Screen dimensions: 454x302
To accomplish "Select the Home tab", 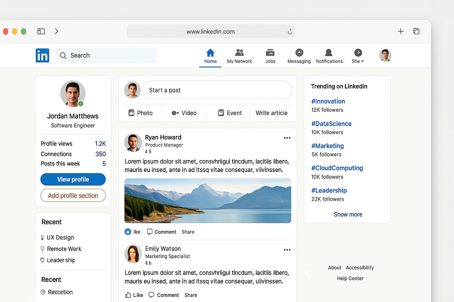I will (210, 56).
